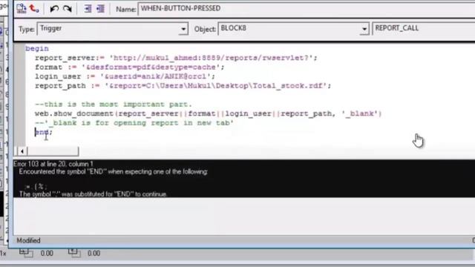Click the REPORT_CALL item field
The height and width of the screenshot is (267, 475).
click(424, 28)
